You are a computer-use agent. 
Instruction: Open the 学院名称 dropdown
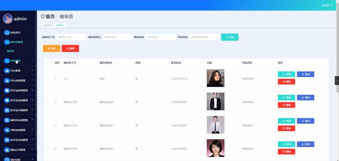[204, 37]
